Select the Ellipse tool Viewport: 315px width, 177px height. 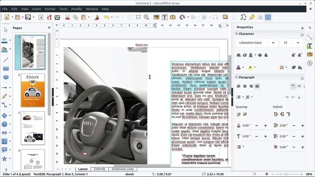tap(6, 77)
